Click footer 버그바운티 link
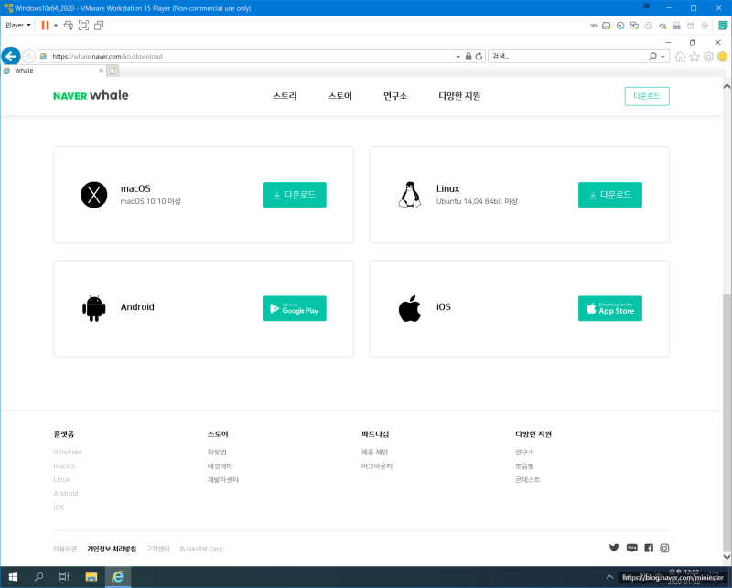Image resolution: width=732 pixels, height=588 pixels. pyautogui.click(x=377, y=466)
